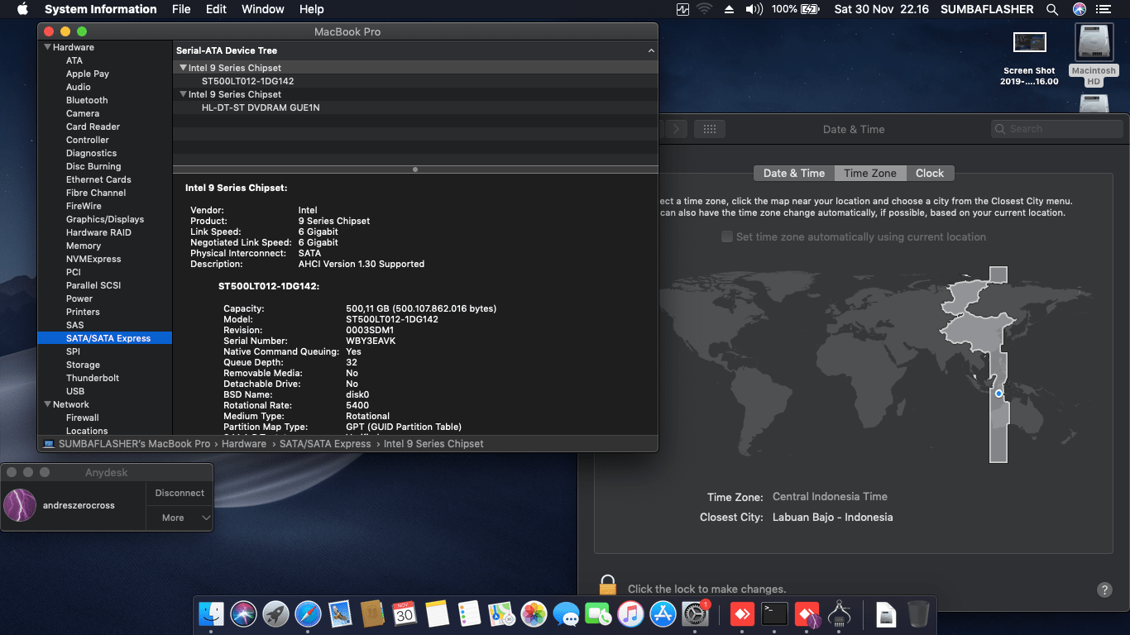Switch to the Clock tab

[x=930, y=173]
